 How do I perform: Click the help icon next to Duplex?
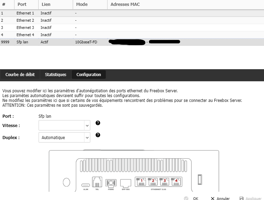[x=98, y=135]
